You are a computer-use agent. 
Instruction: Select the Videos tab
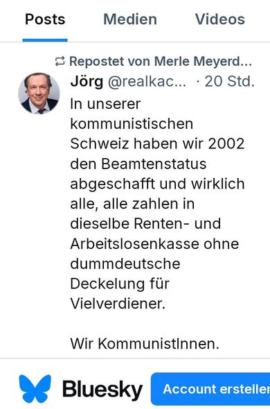click(x=220, y=19)
